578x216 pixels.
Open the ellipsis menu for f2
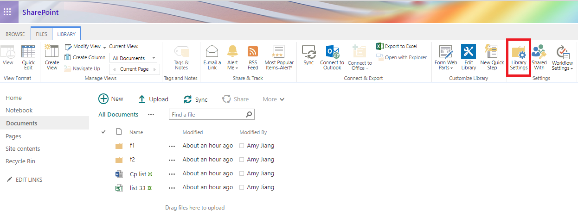point(172,160)
